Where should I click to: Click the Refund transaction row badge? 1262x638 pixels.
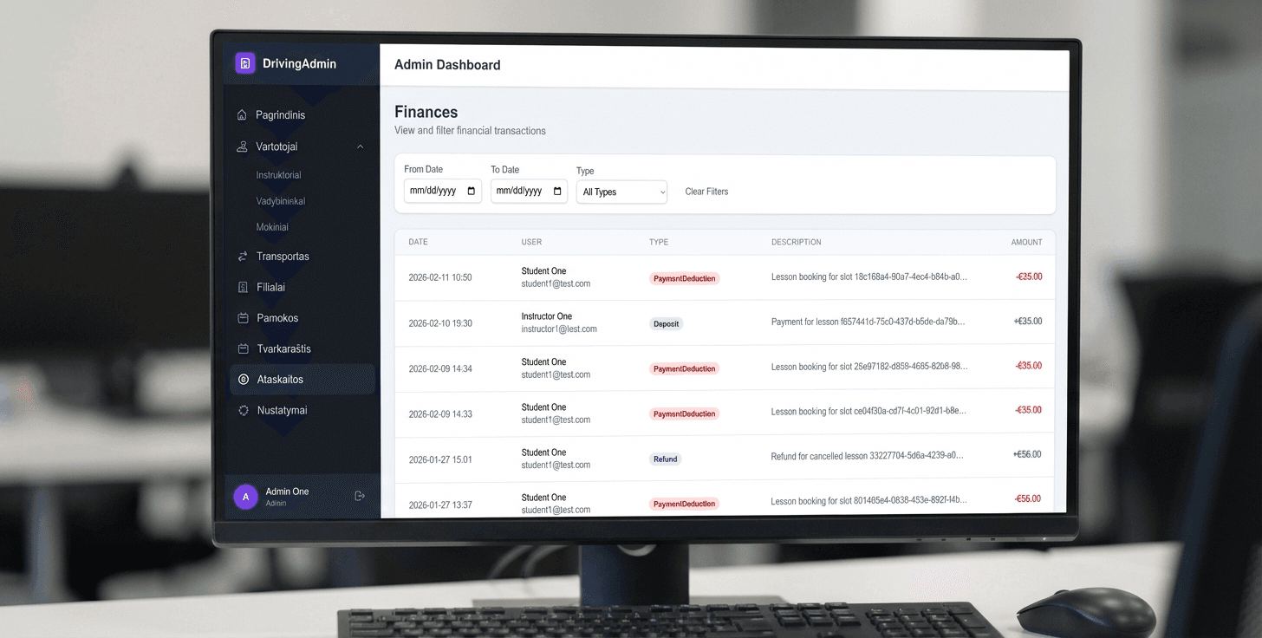pyautogui.click(x=665, y=459)
